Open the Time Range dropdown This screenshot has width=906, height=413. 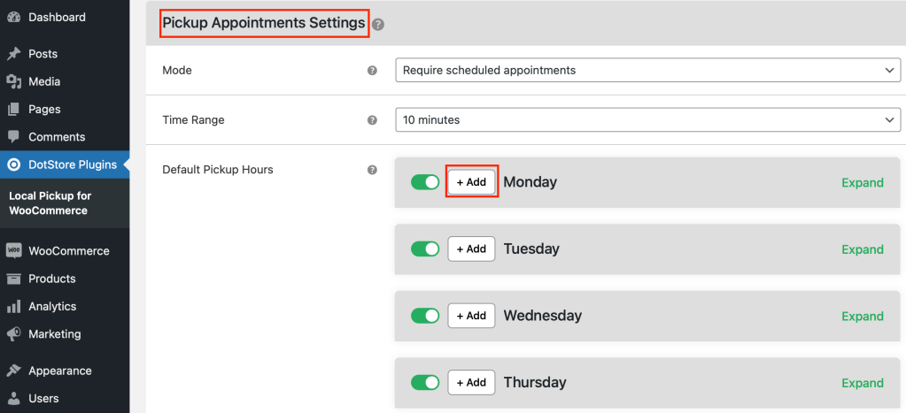[x=647, y=120]
